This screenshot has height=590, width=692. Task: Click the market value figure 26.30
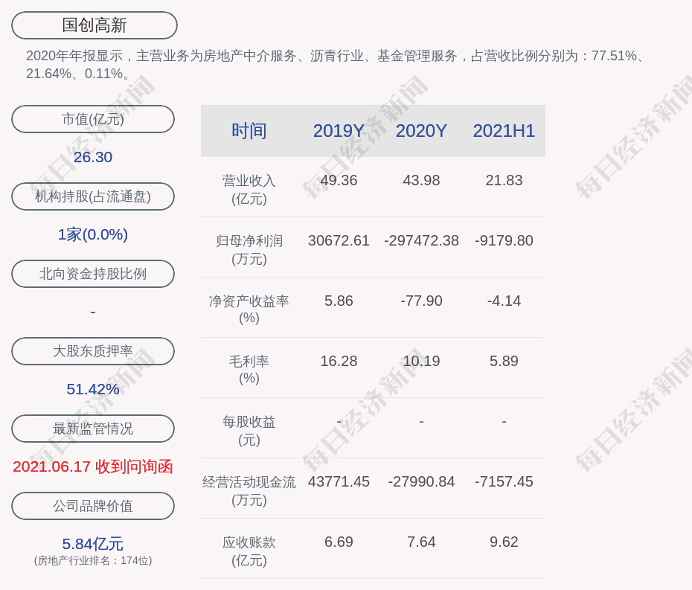(x=93, y=157)
